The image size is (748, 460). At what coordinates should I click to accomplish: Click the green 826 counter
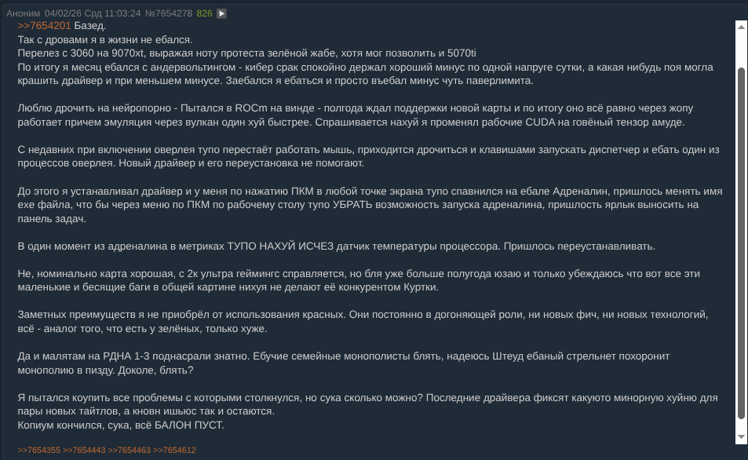204,13
